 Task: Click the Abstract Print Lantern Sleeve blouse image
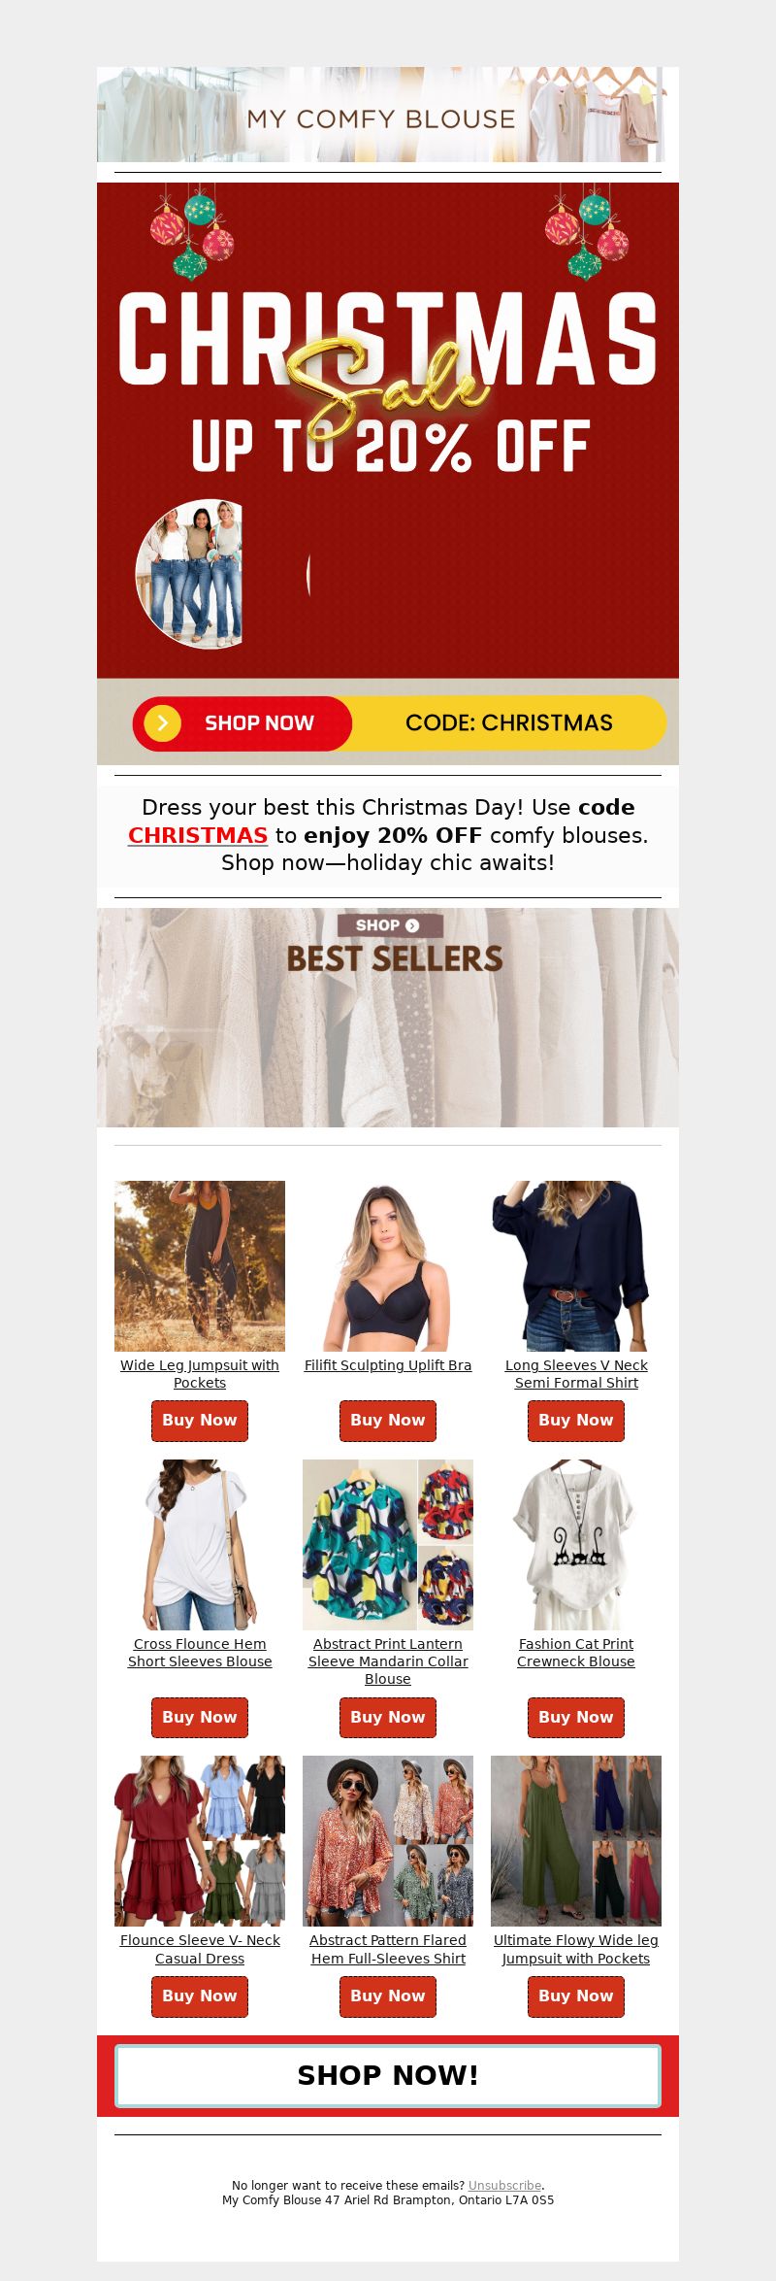tap(388, 1545)
